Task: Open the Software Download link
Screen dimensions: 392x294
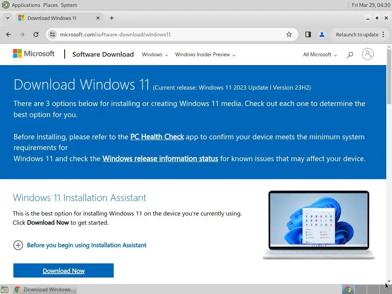Action: [103, 54]
